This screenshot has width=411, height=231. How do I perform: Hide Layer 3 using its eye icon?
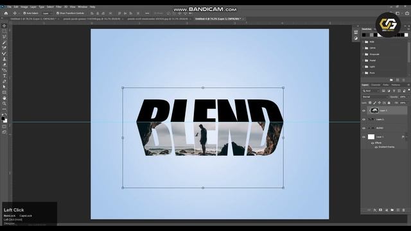coord(364,111)
